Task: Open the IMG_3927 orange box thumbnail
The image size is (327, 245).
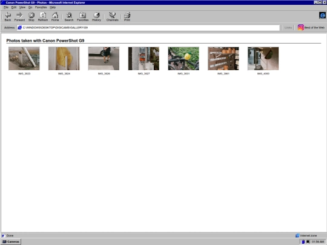Action: pos(144,59)
